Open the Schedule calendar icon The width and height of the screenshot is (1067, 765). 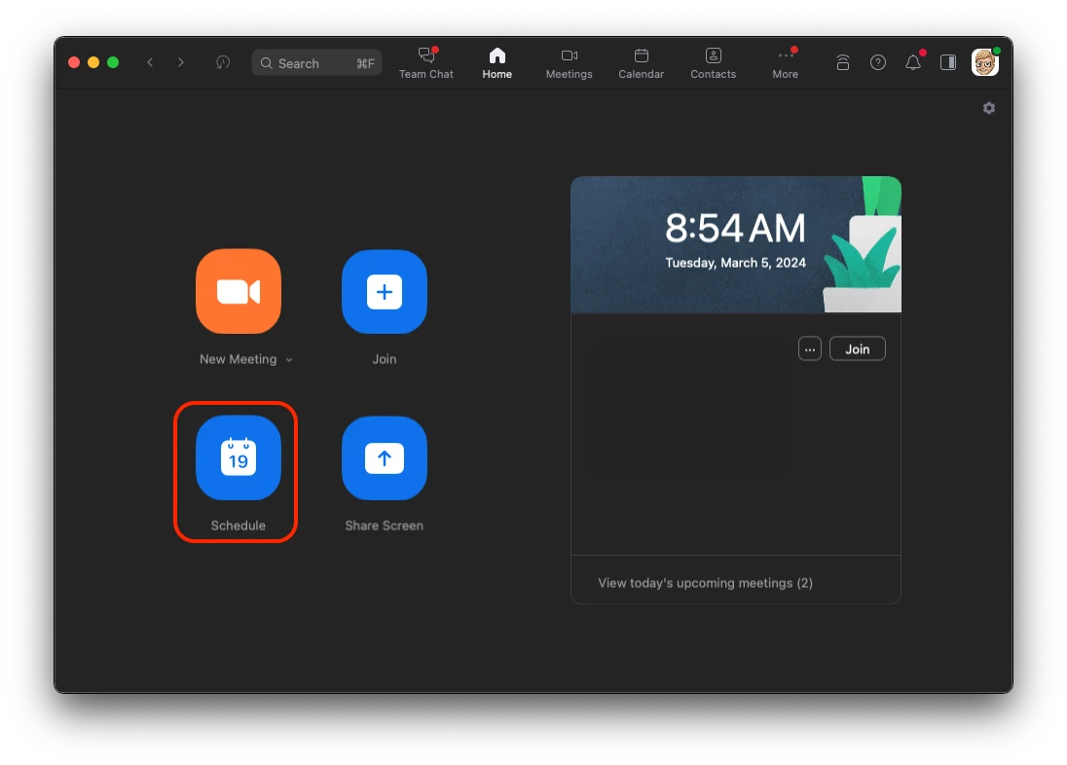tap(239, 458)
